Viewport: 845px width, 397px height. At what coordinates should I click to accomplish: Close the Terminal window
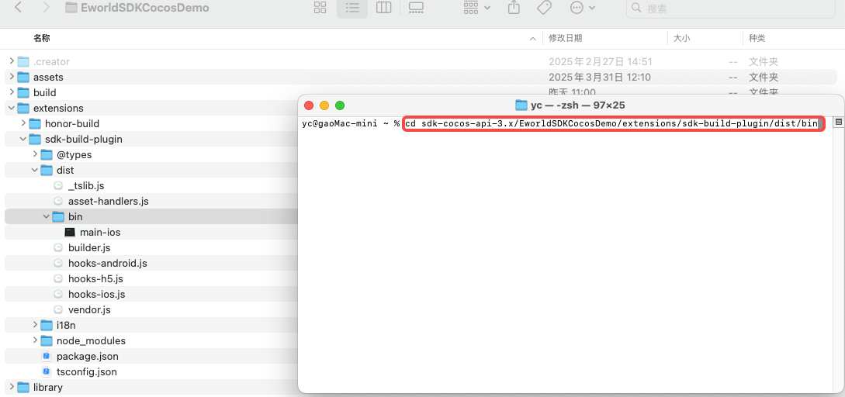(309, 105)
